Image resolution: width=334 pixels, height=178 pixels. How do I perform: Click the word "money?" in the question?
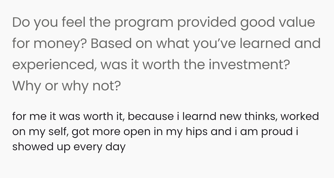pos(60,44)
